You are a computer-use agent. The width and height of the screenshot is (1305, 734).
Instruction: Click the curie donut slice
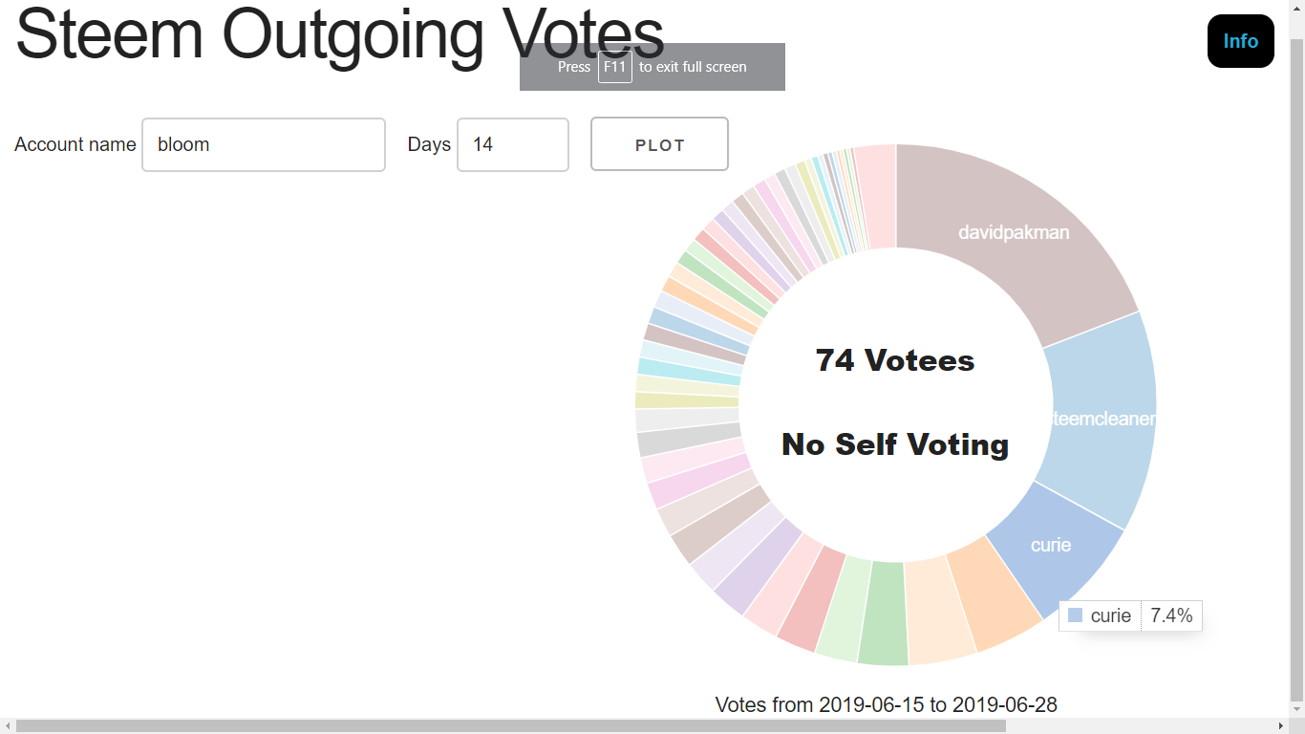coord(1051,545)
